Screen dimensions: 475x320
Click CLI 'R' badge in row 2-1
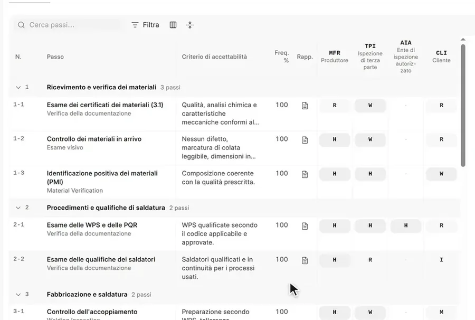click(441, 226)
